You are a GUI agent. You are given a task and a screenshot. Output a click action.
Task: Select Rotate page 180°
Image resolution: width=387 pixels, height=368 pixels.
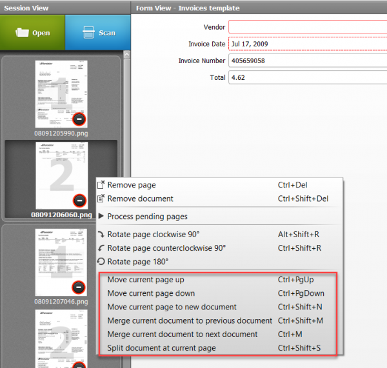point(219,262)
